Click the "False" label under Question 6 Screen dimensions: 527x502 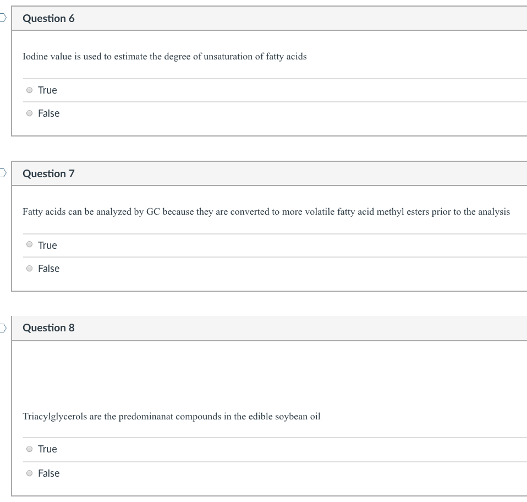(48, 113)
